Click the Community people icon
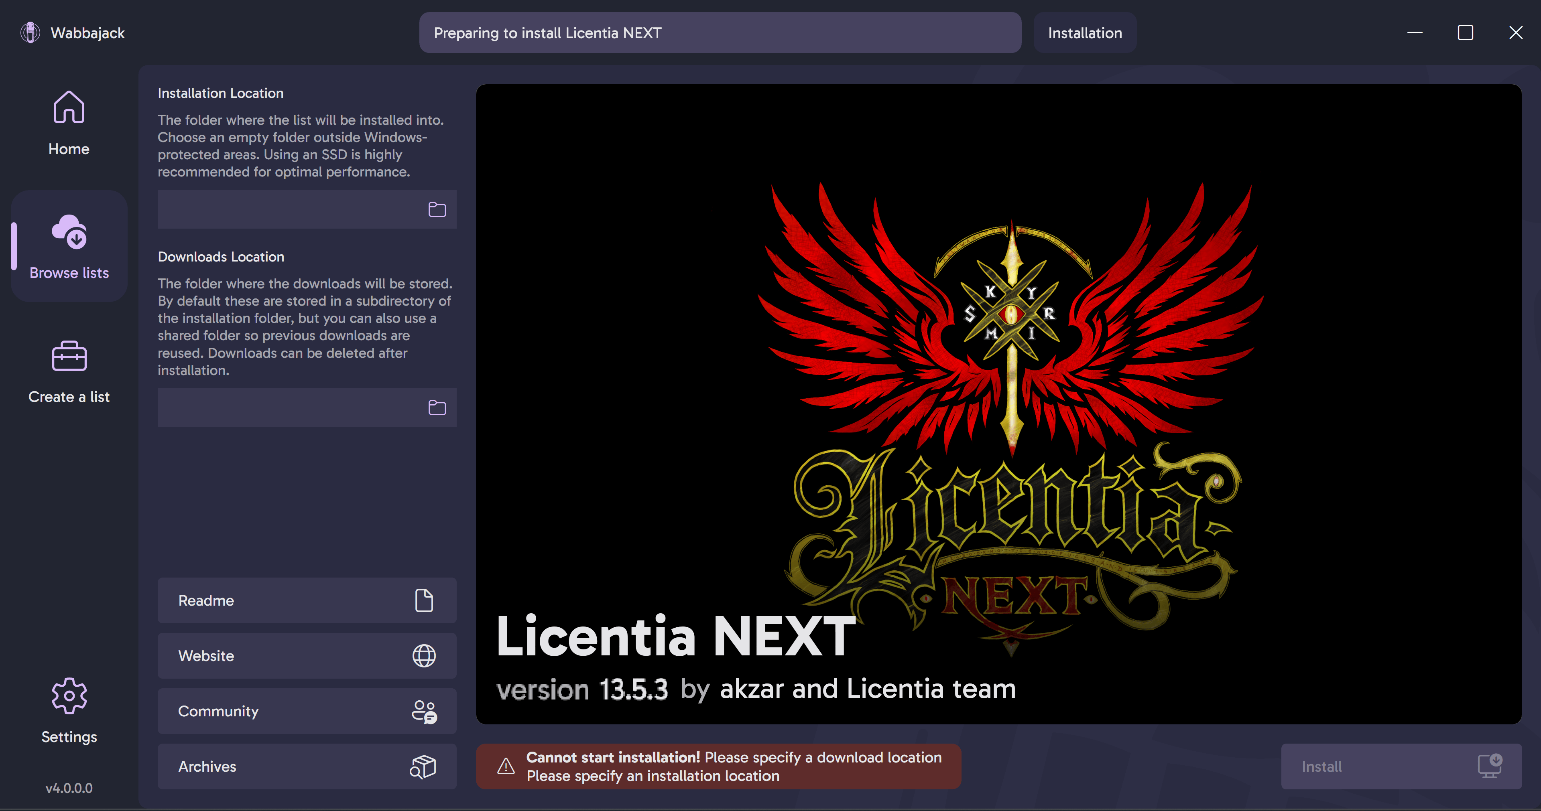 [424, 712]
